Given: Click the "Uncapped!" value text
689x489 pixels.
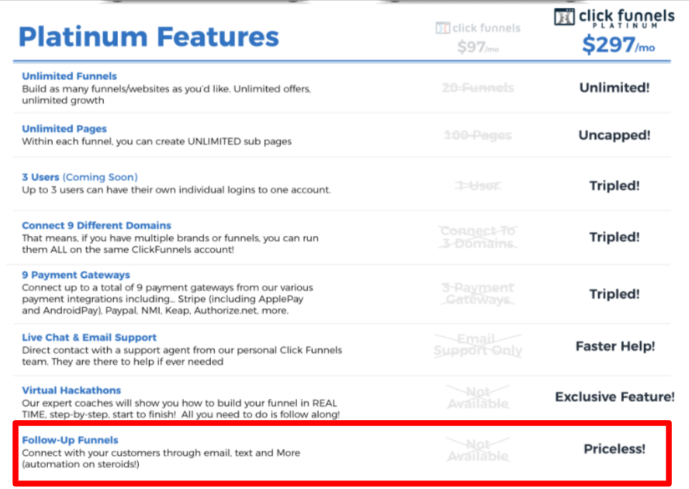Looking at the screenshot, I should [615, 135].
